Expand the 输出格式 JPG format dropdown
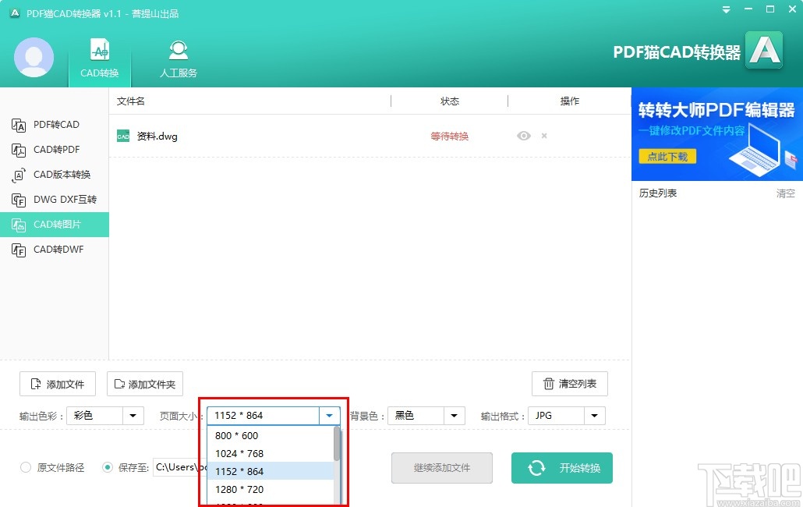The width and height of the screenshot is (803, 507). point(595,416)
